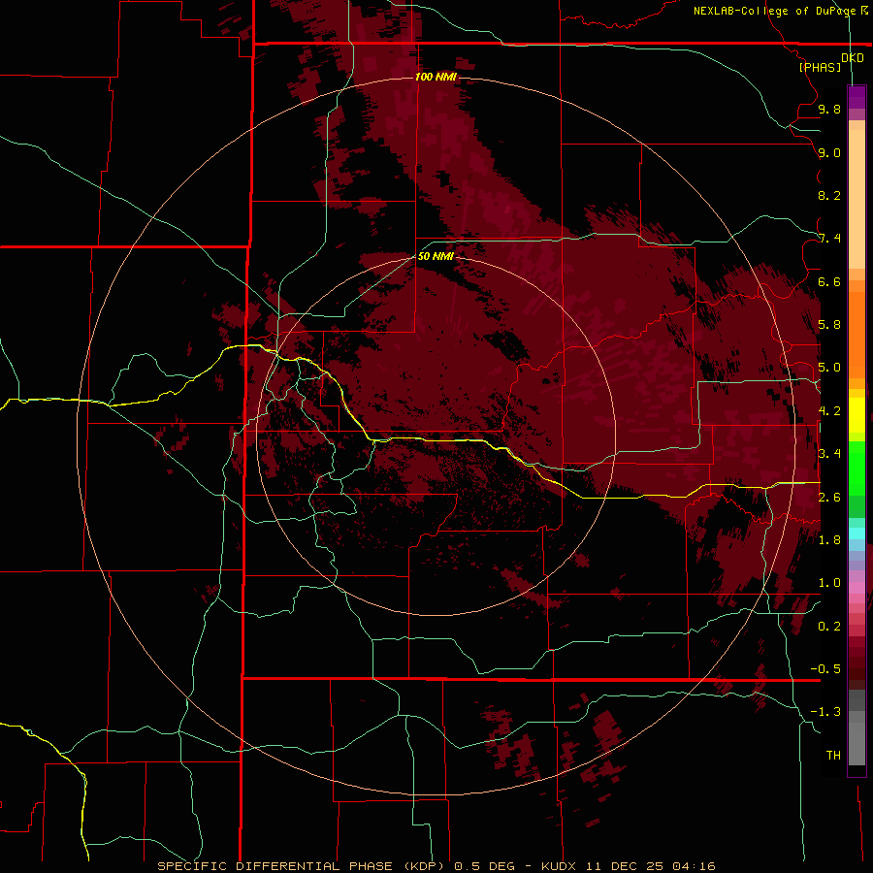
Task: Click the 100 NMI range ring label
Action: (436, 77)
